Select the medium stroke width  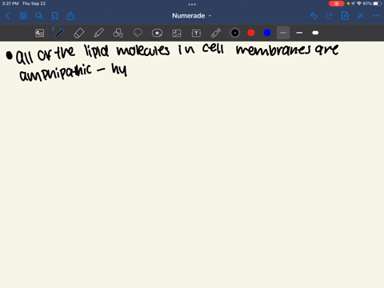pyautogui.click(x=299, y=33)
